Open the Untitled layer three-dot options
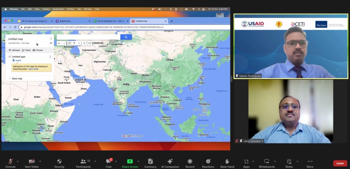 tap(50, 56)
